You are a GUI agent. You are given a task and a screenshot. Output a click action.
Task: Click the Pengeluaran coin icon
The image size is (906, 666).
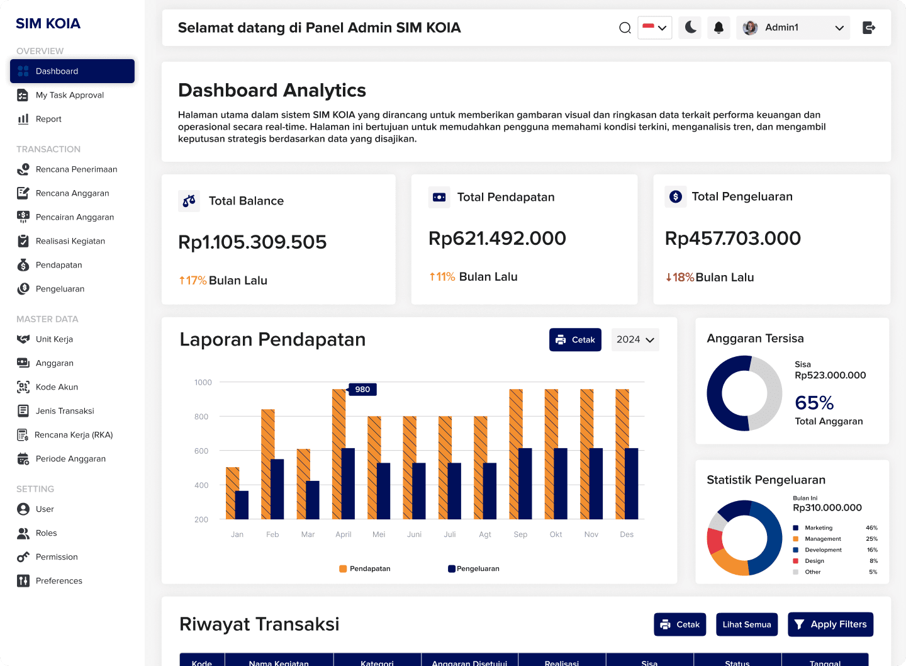[23, 289]
